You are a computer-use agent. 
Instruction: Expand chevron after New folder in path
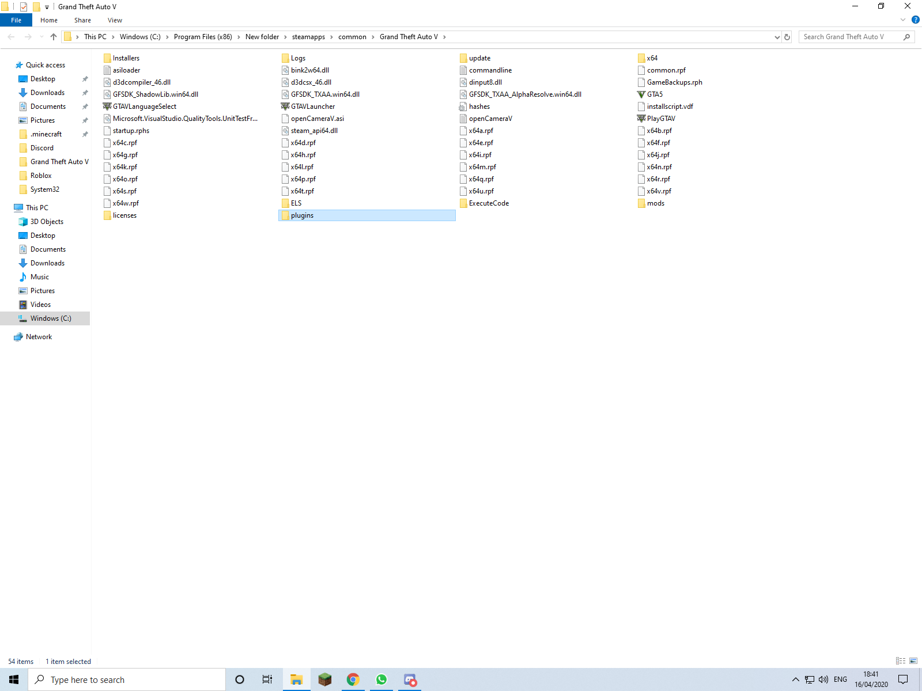click(285, 37)
